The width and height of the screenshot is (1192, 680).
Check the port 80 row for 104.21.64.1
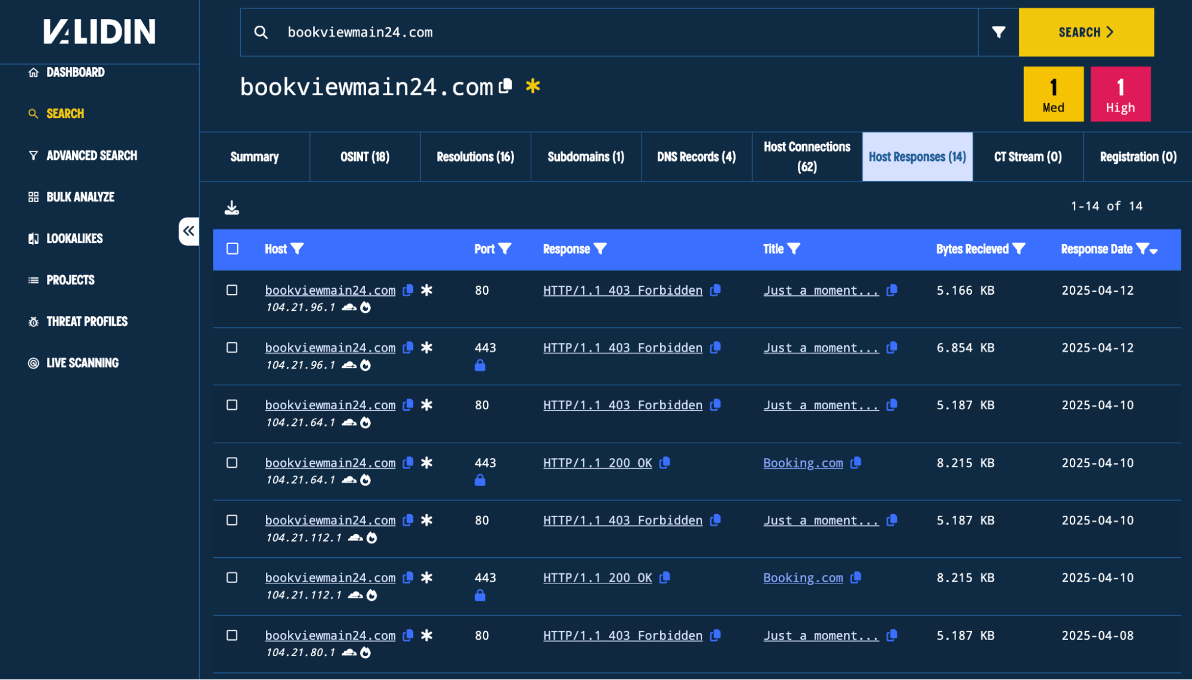tap(233, 405)
